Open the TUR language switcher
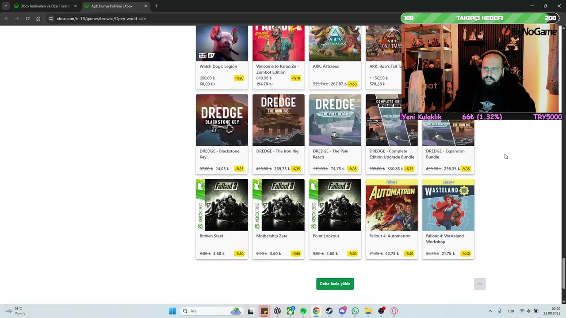Image resolution: width=566 pixels, height=318 pixels. point(511,311)
